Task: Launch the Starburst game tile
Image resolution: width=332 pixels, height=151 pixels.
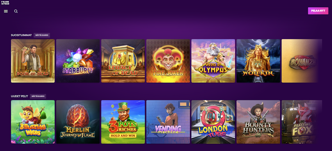Action: [x=78, y=61]
